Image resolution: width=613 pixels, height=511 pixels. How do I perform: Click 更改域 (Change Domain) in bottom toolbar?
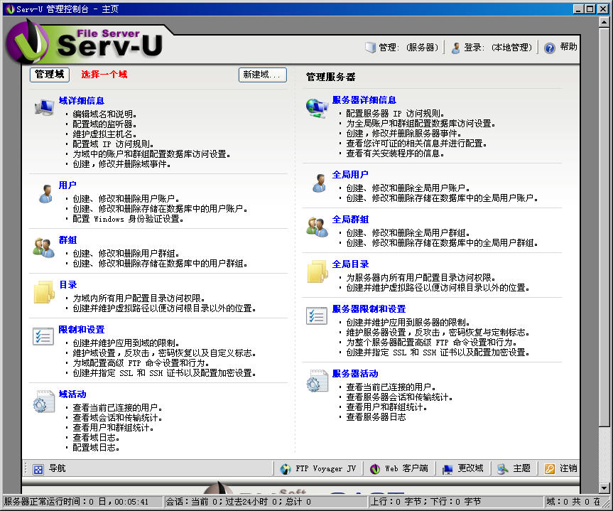click(x=462, y=468)
